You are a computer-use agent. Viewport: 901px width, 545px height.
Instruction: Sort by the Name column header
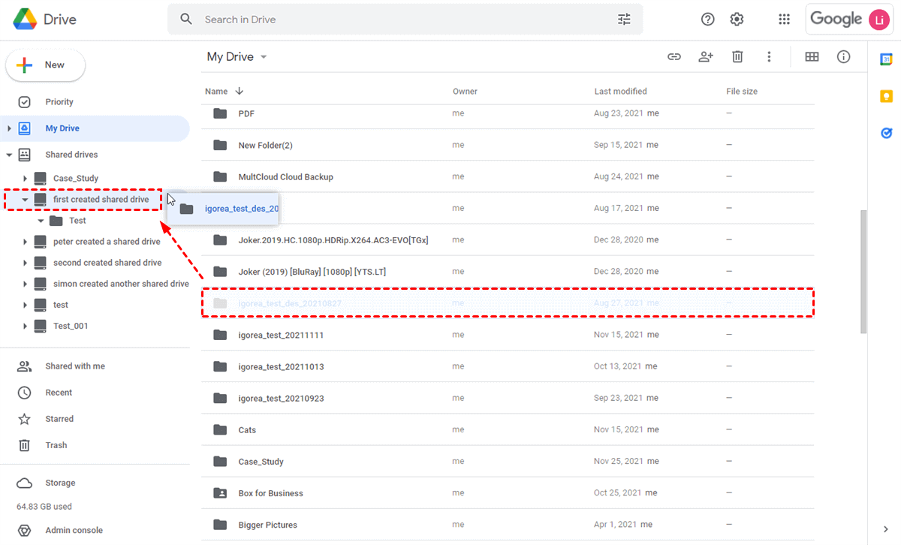tap(216, 92)
